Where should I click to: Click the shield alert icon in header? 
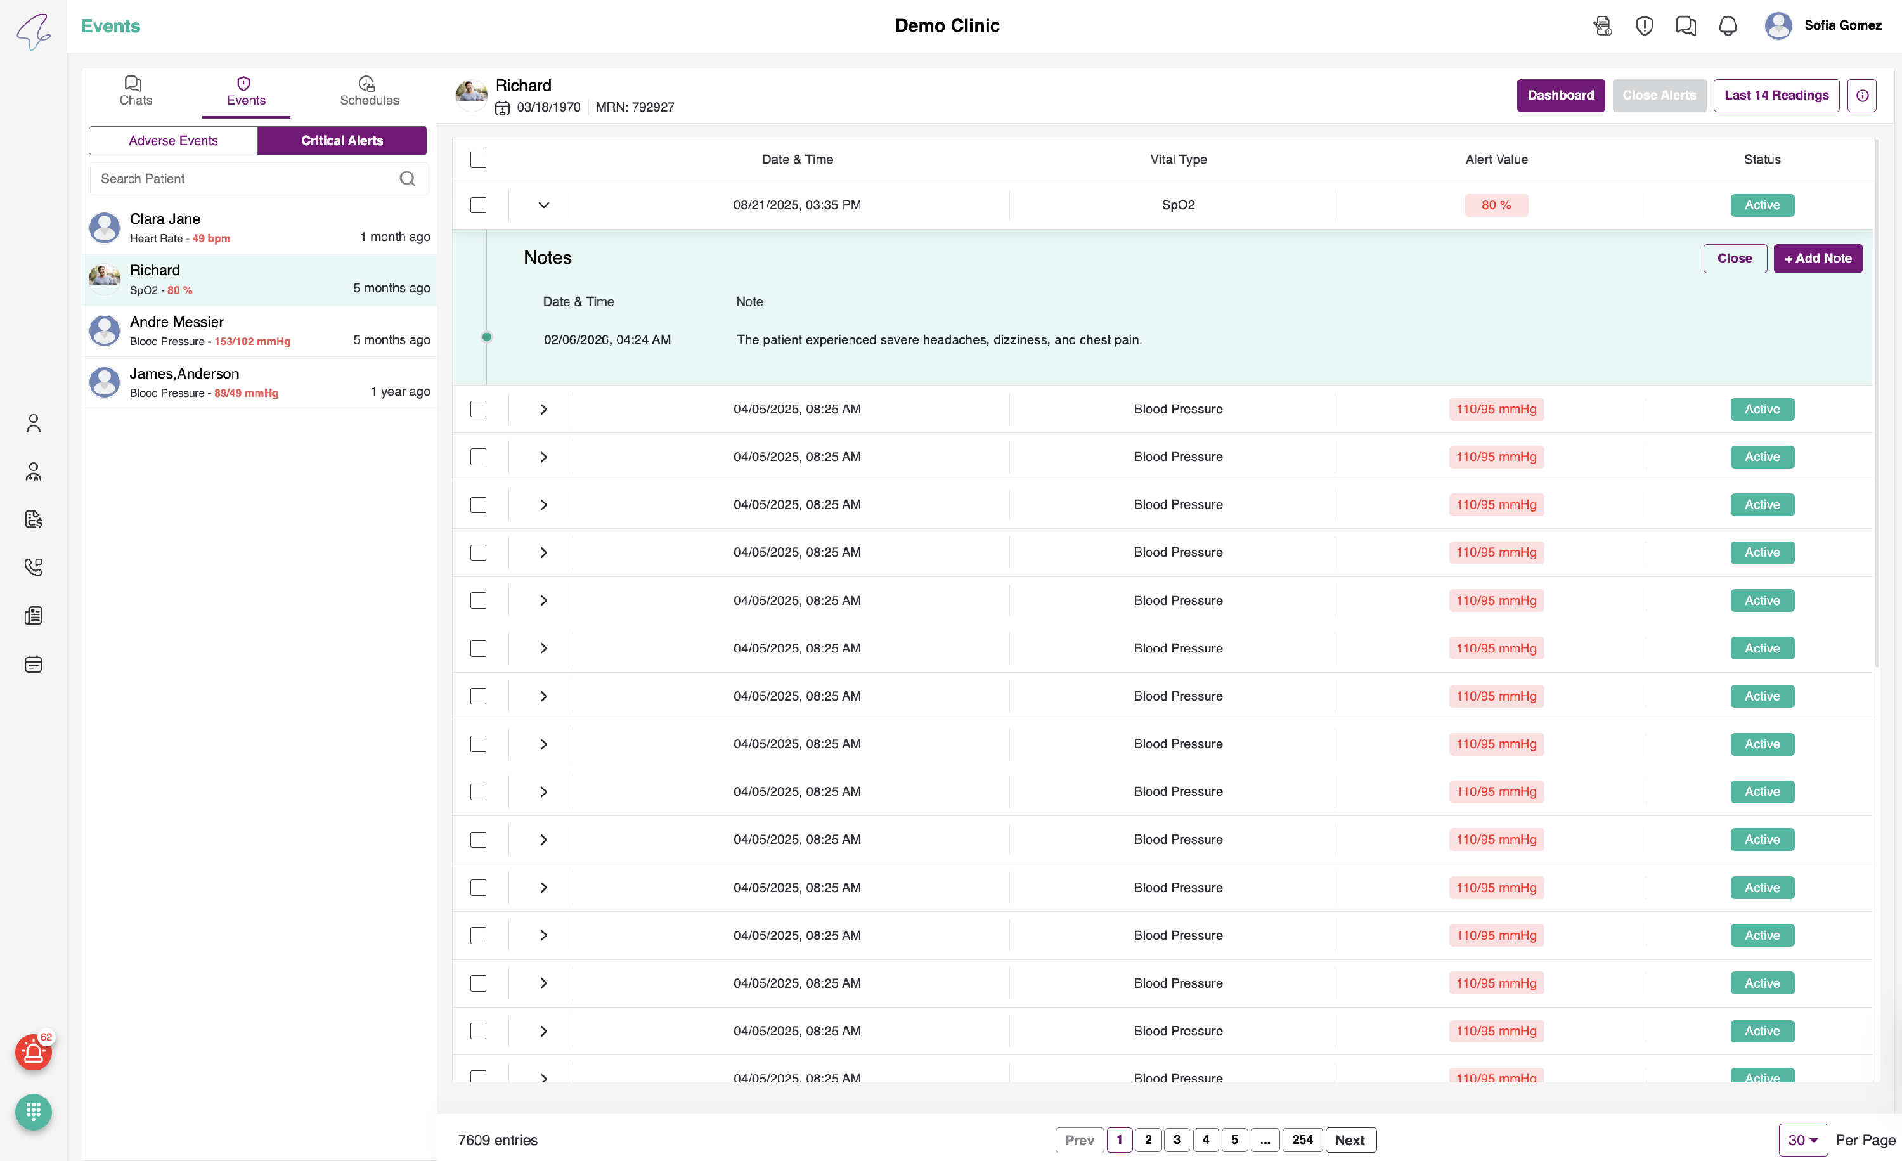coord(1644,26)
